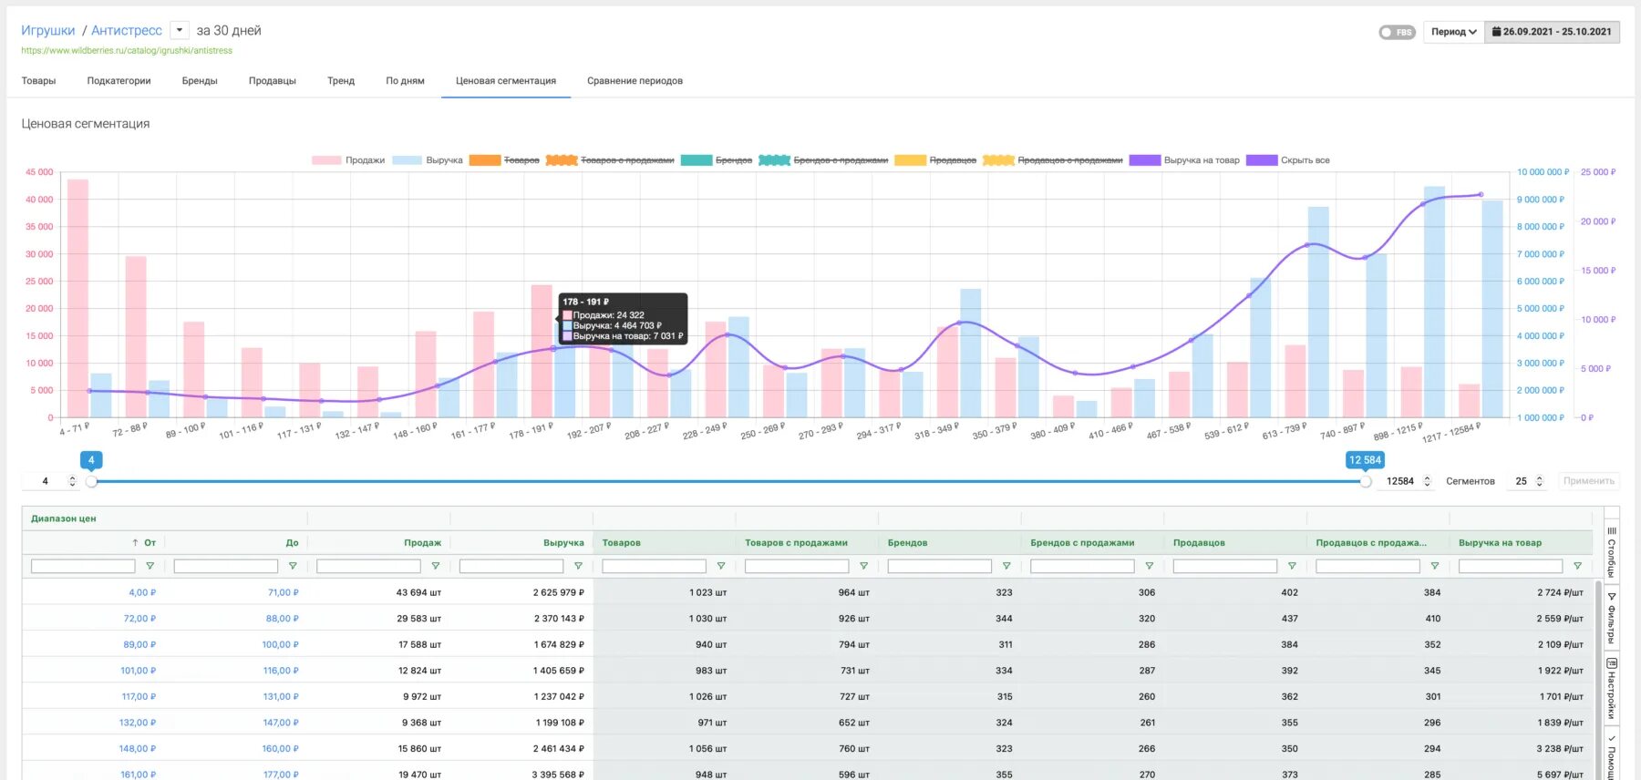The height and width of the screenshot is (780, 1641).
Task: Open the Столбцы side panel
Action: coord(1612,552)
